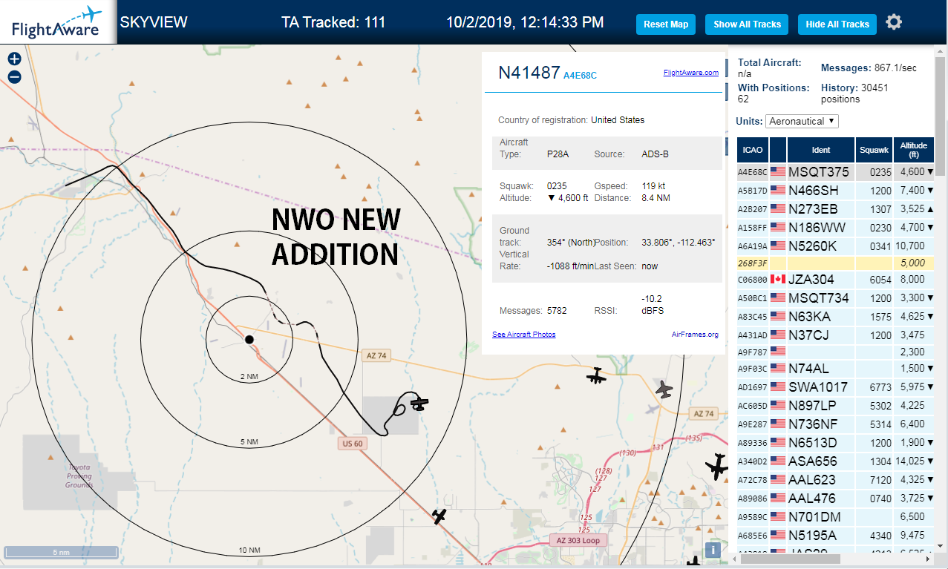948x569 pixels.
Task: Click the FlightAware logo
Action: pos(57,22)
